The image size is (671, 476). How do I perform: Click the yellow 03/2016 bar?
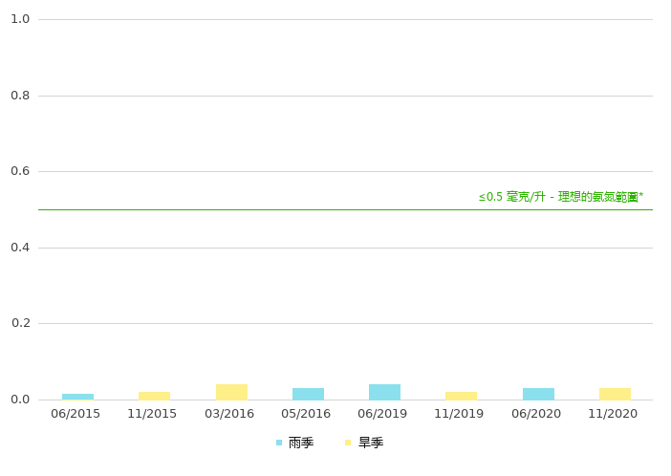coord(231,392)
